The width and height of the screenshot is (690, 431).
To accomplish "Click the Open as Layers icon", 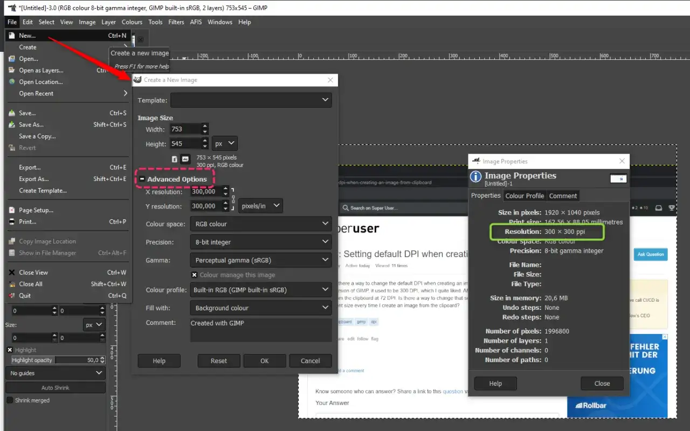I will 12,70.
